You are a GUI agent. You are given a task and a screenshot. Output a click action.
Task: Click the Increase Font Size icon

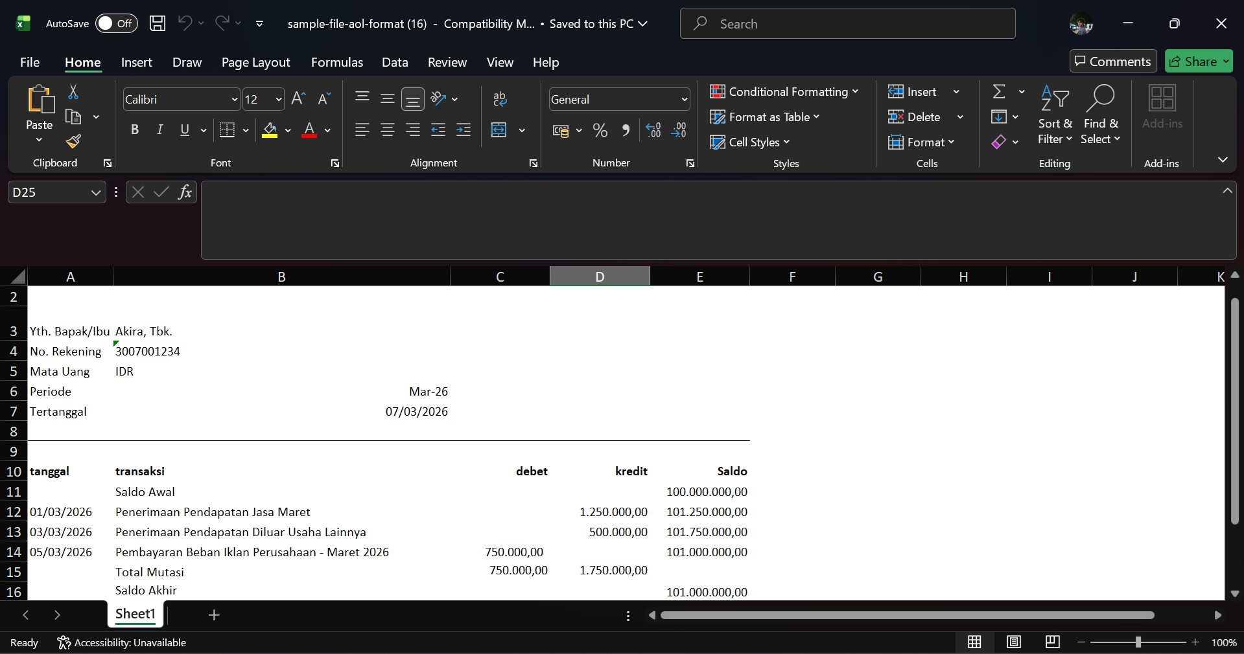pos(298,98)
